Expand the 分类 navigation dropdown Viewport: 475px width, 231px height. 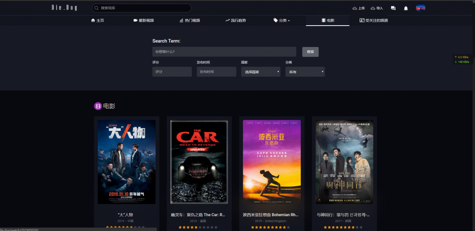282,20
